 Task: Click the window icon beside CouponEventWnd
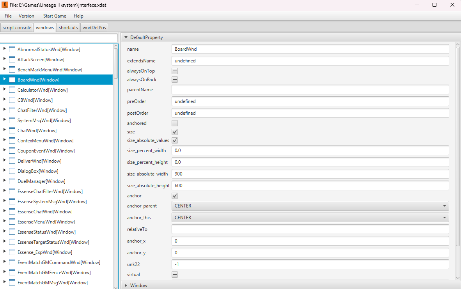coord(12,151)
